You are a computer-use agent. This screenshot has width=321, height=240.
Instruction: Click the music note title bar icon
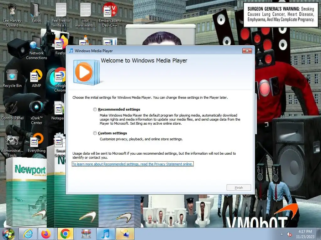pyautogui.click(x=71, y=51)
